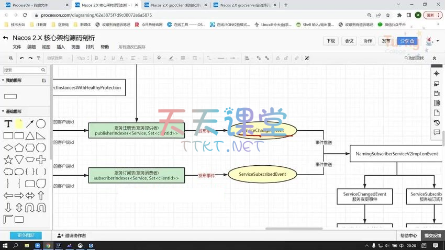445x250 pixels.
Task: Click the undo arrow in toolbar
Action: (22, 58)
